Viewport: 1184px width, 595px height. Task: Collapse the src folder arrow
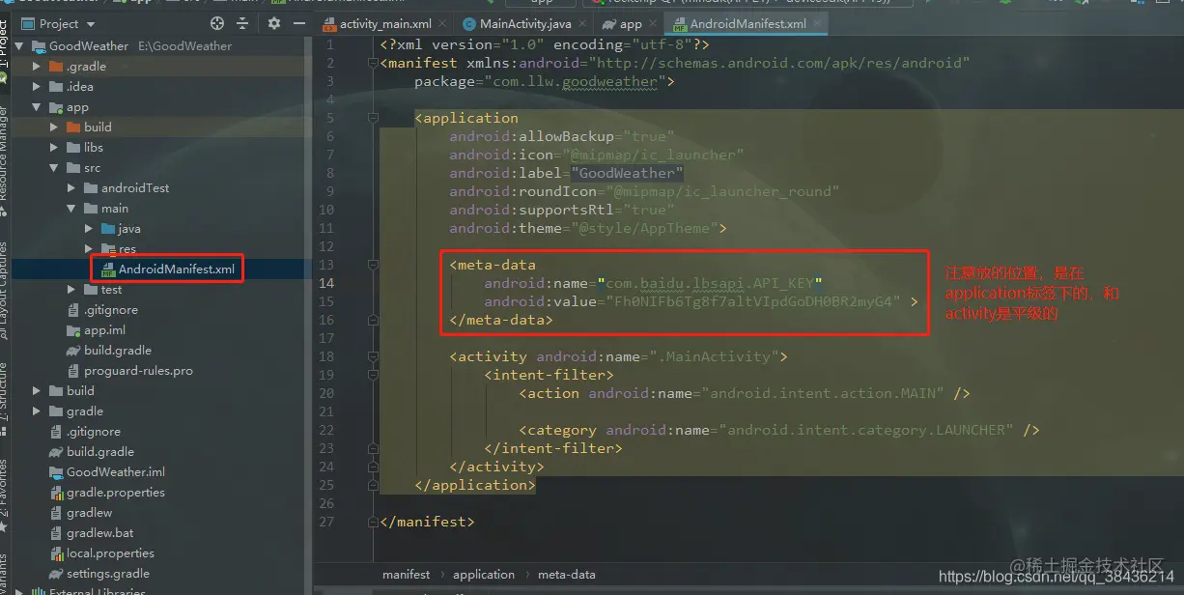[54, 168]
